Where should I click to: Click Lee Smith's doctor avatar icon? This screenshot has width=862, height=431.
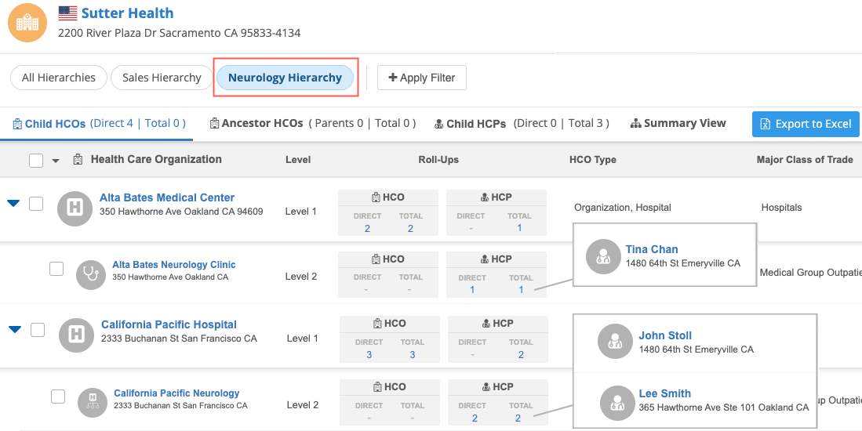(616, 402)
